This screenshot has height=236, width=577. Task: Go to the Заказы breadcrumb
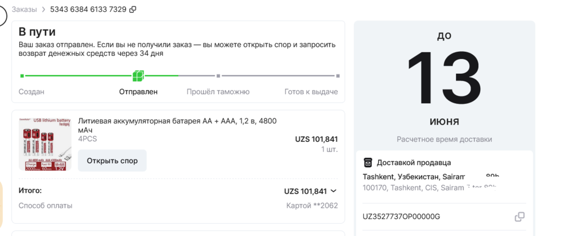pos(24,10)
